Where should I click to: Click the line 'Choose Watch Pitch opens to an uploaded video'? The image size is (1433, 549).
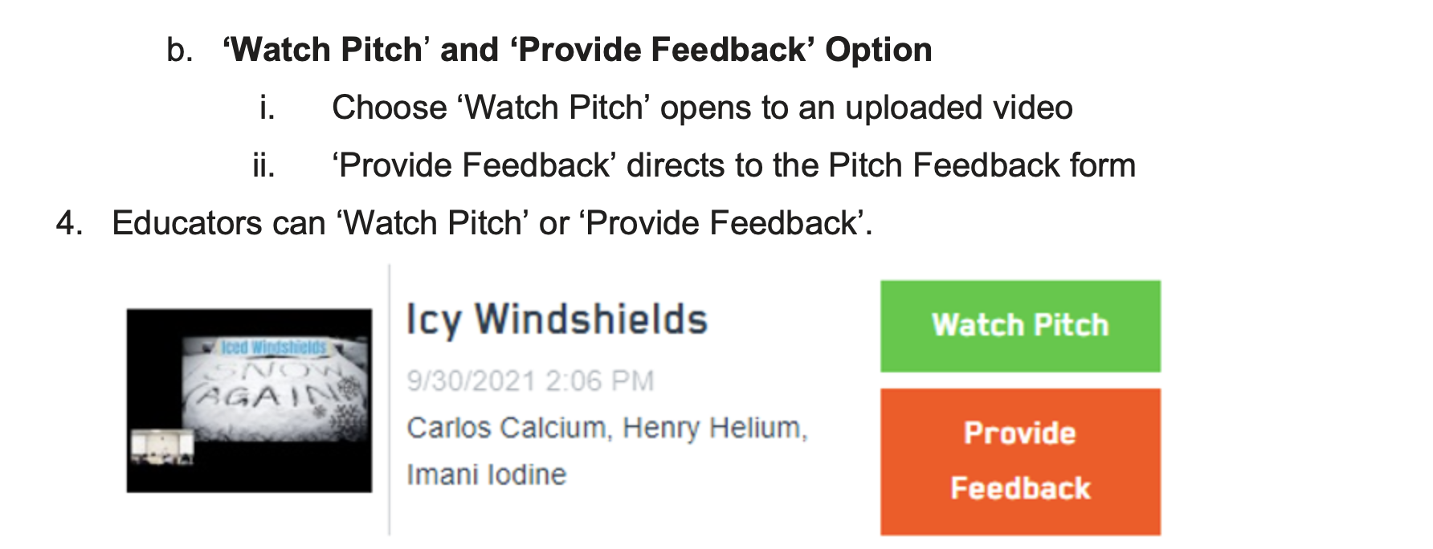tap(702, 108)
